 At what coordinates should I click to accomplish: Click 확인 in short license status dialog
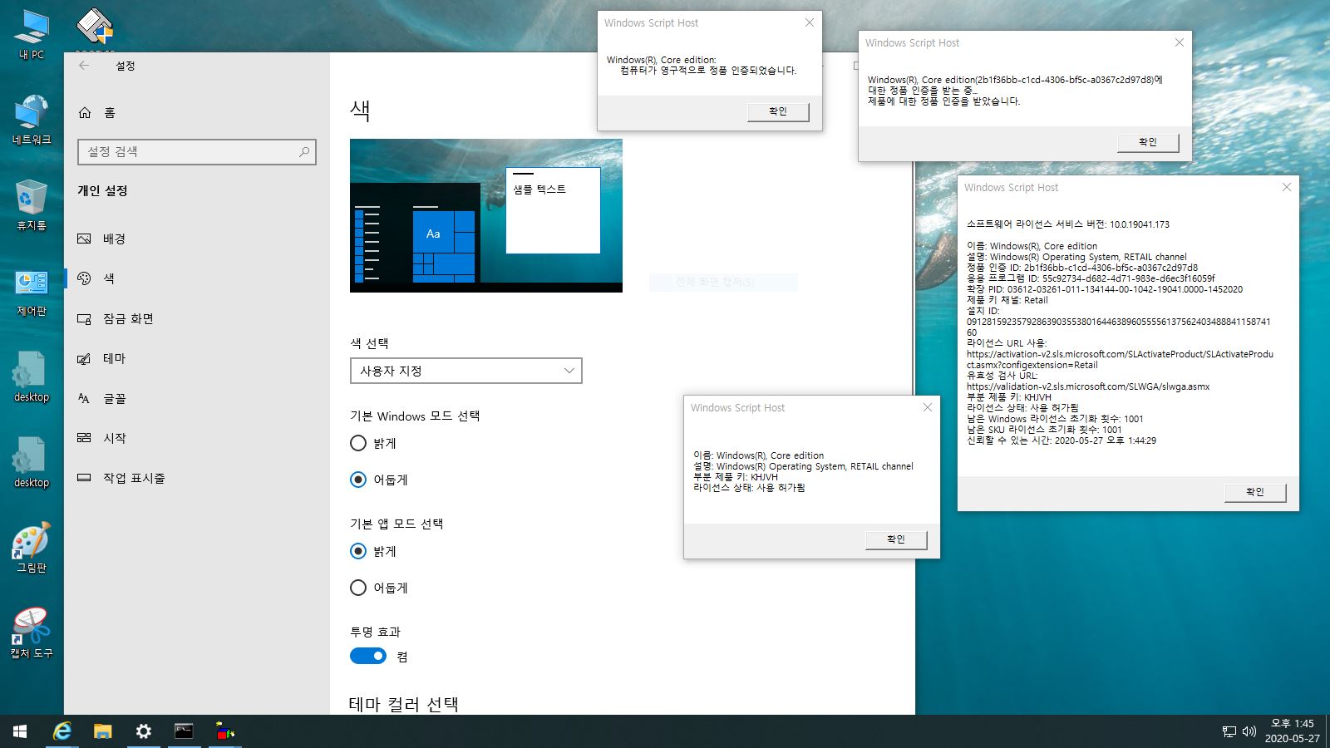pos(895,539)
